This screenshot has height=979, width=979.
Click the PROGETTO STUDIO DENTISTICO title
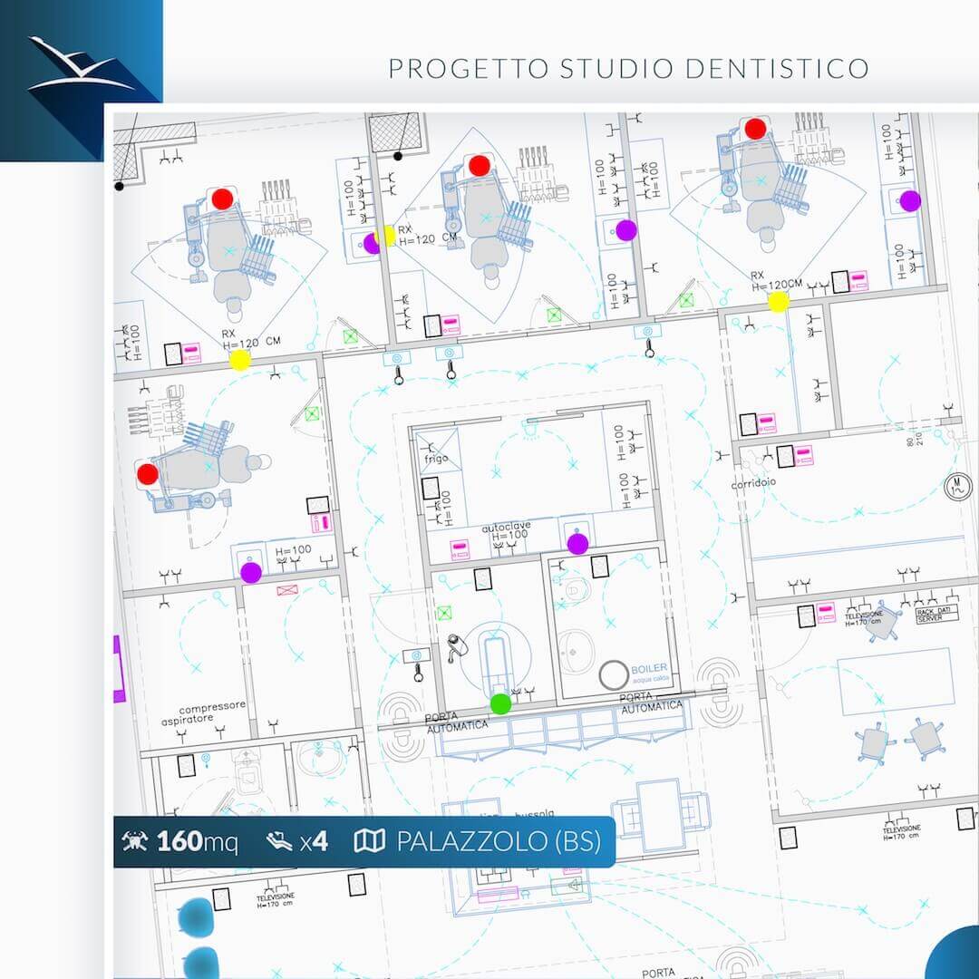click(628, 68)
